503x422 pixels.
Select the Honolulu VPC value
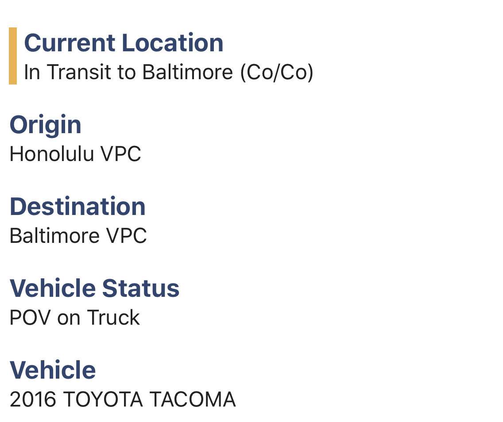[75, 154]
